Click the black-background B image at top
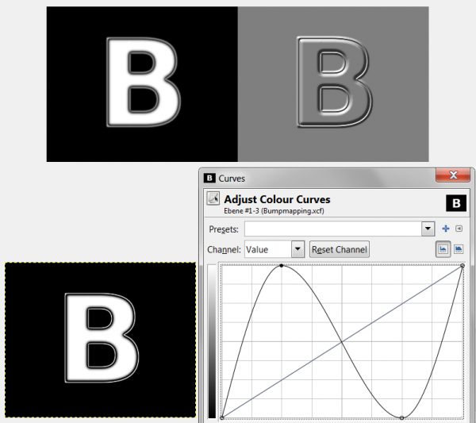This screenshot has width=476, height=423. coord(142,84)
